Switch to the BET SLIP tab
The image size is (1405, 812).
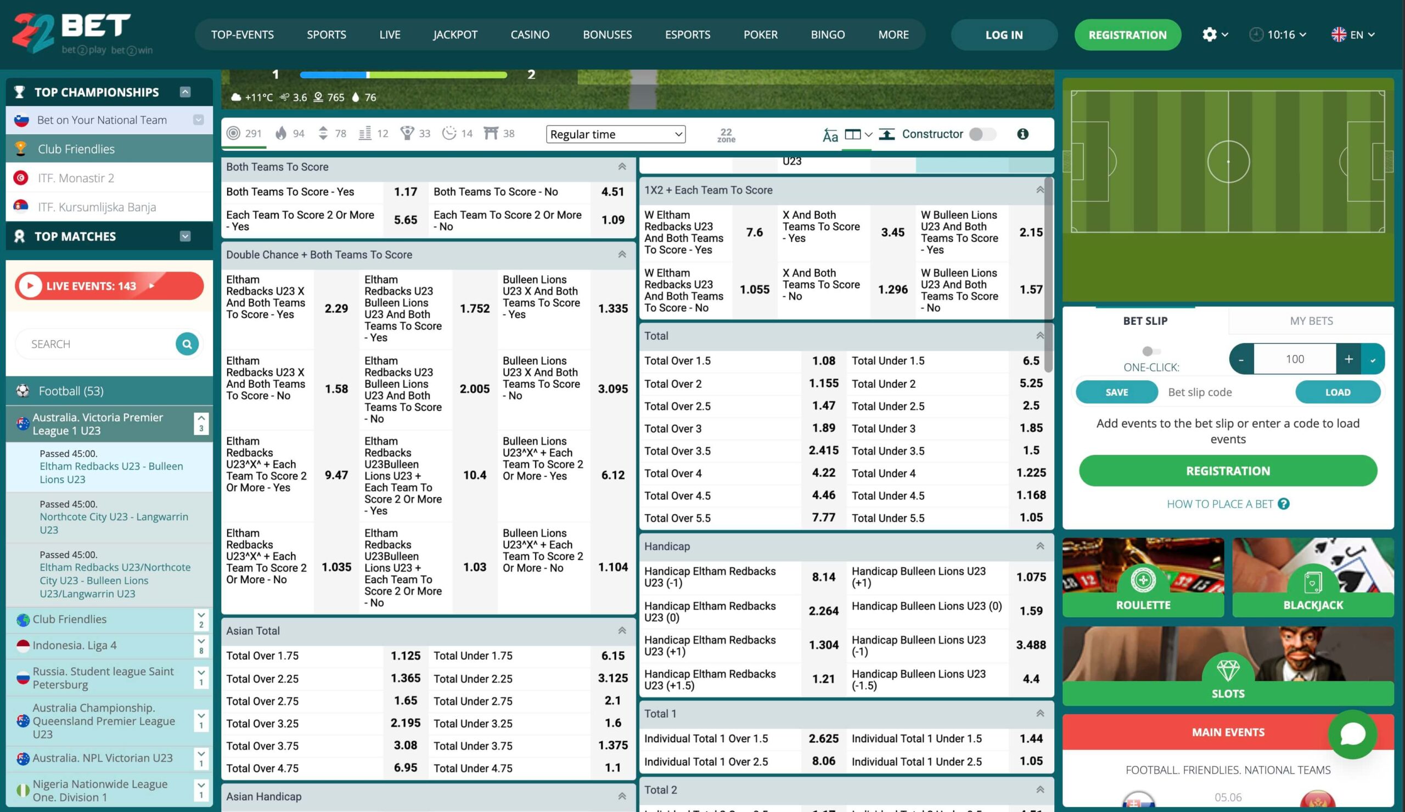pos(1145,320)
